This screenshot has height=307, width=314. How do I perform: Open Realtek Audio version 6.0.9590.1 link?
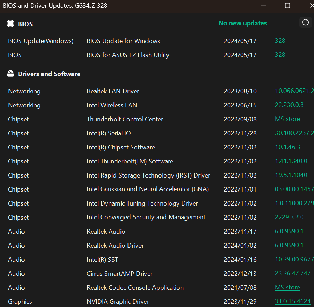(289, 231)
